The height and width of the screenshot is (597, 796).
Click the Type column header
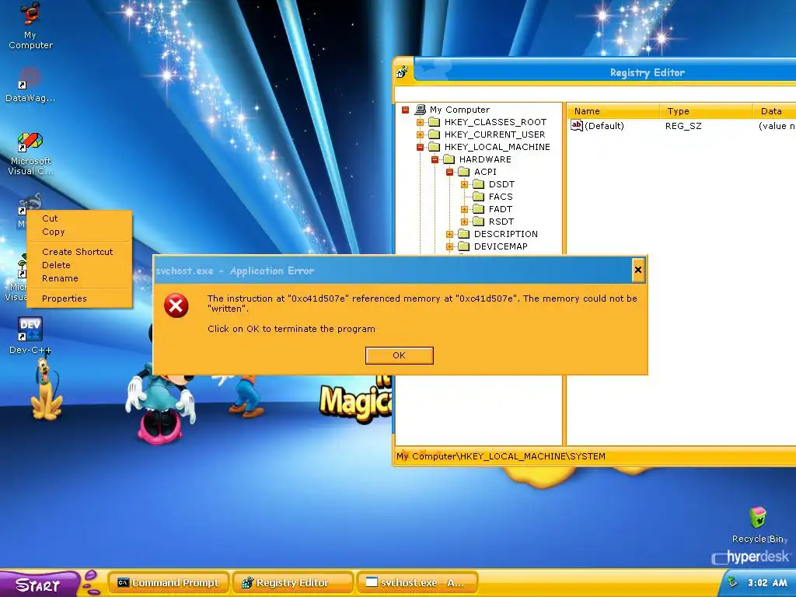(706, 111)
